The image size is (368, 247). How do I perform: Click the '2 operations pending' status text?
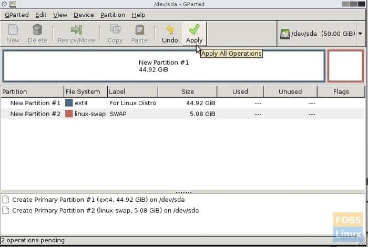33,240
